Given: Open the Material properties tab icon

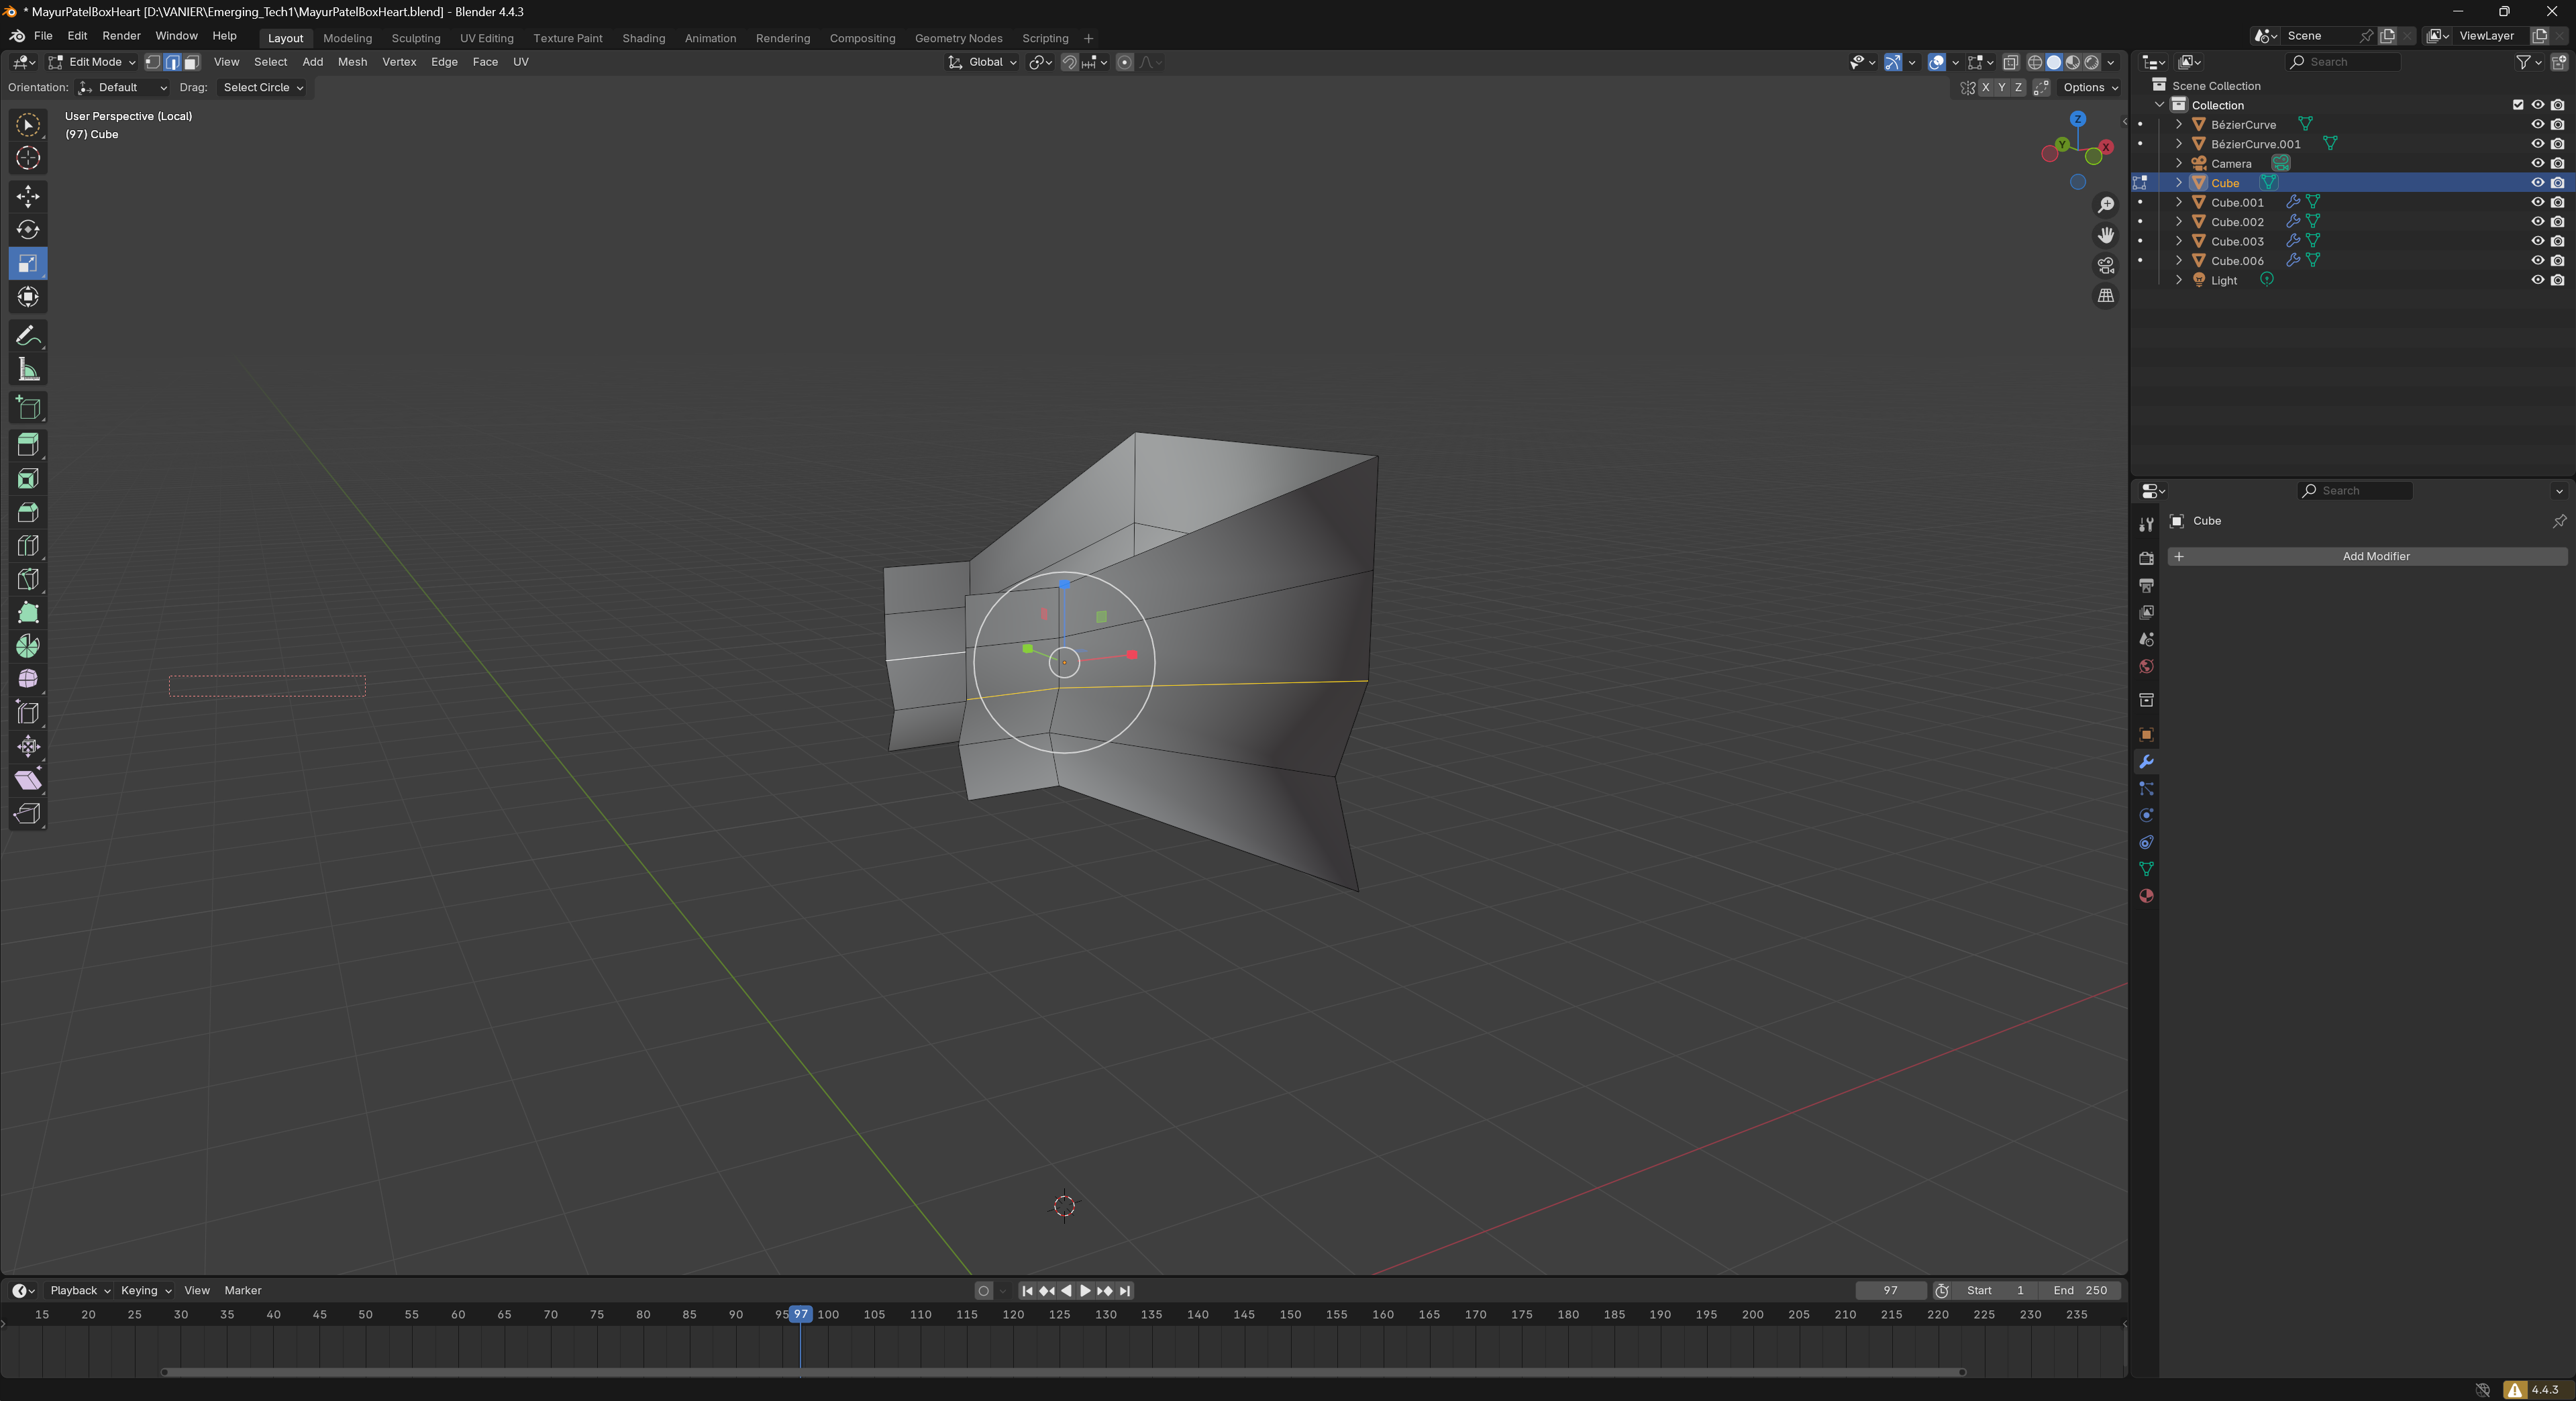Looking at the screenshot, I should (2146, 896).
